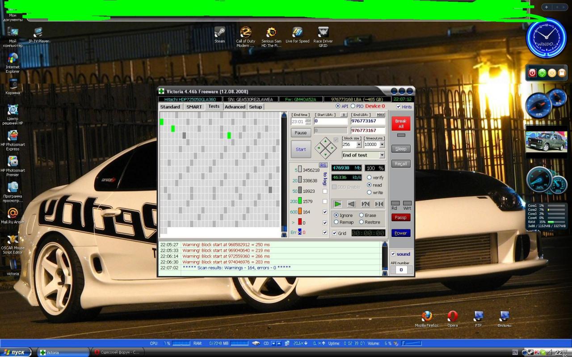Click the RS reset counters button
Screen dimensions: 572x357
coord(323,165)
